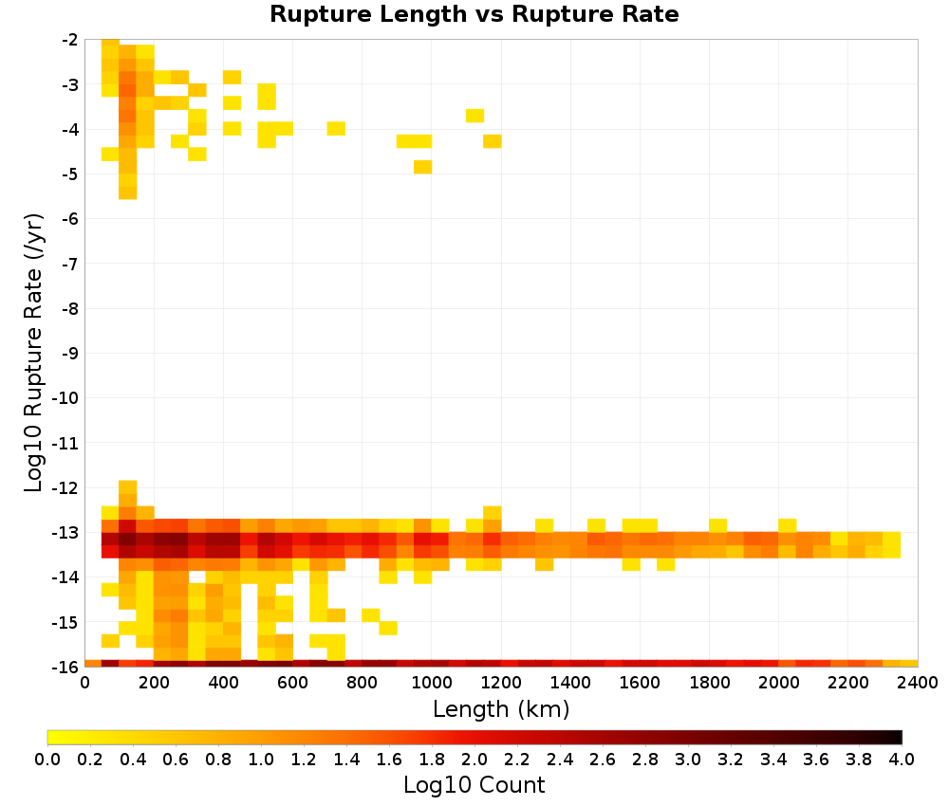The width and height of the screenshot is (949, 806).
Task: Click the y-axis tick label '-12'
Action: (x=65, y=488)
